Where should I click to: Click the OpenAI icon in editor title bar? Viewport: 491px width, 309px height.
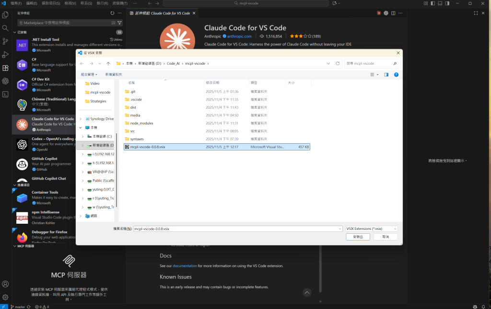386,13
